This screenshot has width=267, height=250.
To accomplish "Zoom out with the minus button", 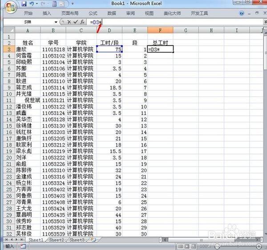I will pyautogui.click(x=217, y=246).
